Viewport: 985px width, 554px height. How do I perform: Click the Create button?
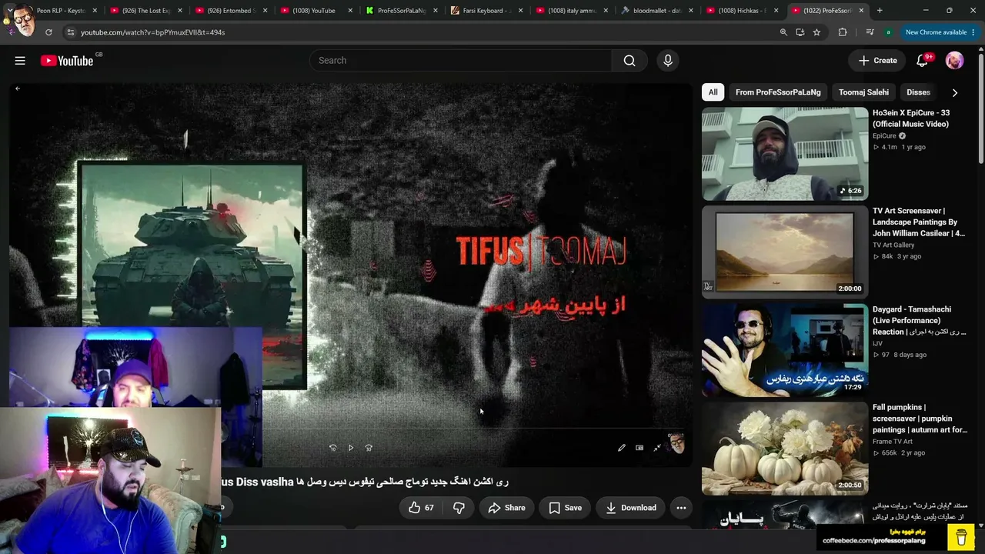pyautogui.click(x=877, y=61)
